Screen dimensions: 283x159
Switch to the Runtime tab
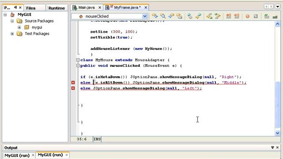[x=57, y=8]
